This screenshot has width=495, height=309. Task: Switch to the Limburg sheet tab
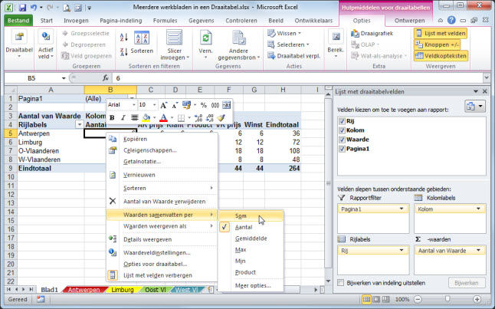coord(123,290)
